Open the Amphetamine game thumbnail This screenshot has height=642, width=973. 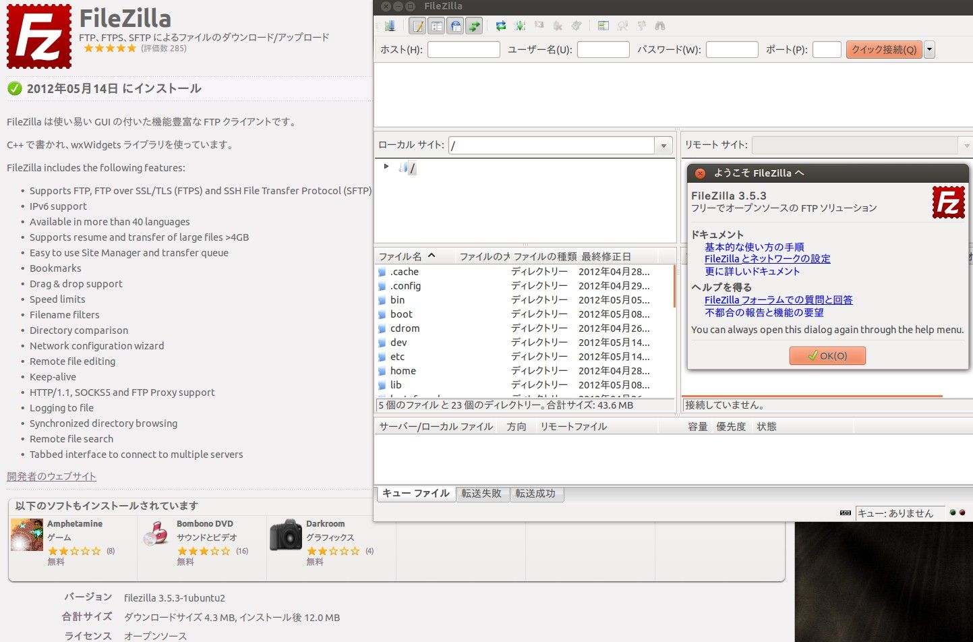click(27, 535)
